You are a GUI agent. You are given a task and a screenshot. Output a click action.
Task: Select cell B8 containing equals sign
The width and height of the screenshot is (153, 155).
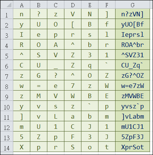(39, 86)
